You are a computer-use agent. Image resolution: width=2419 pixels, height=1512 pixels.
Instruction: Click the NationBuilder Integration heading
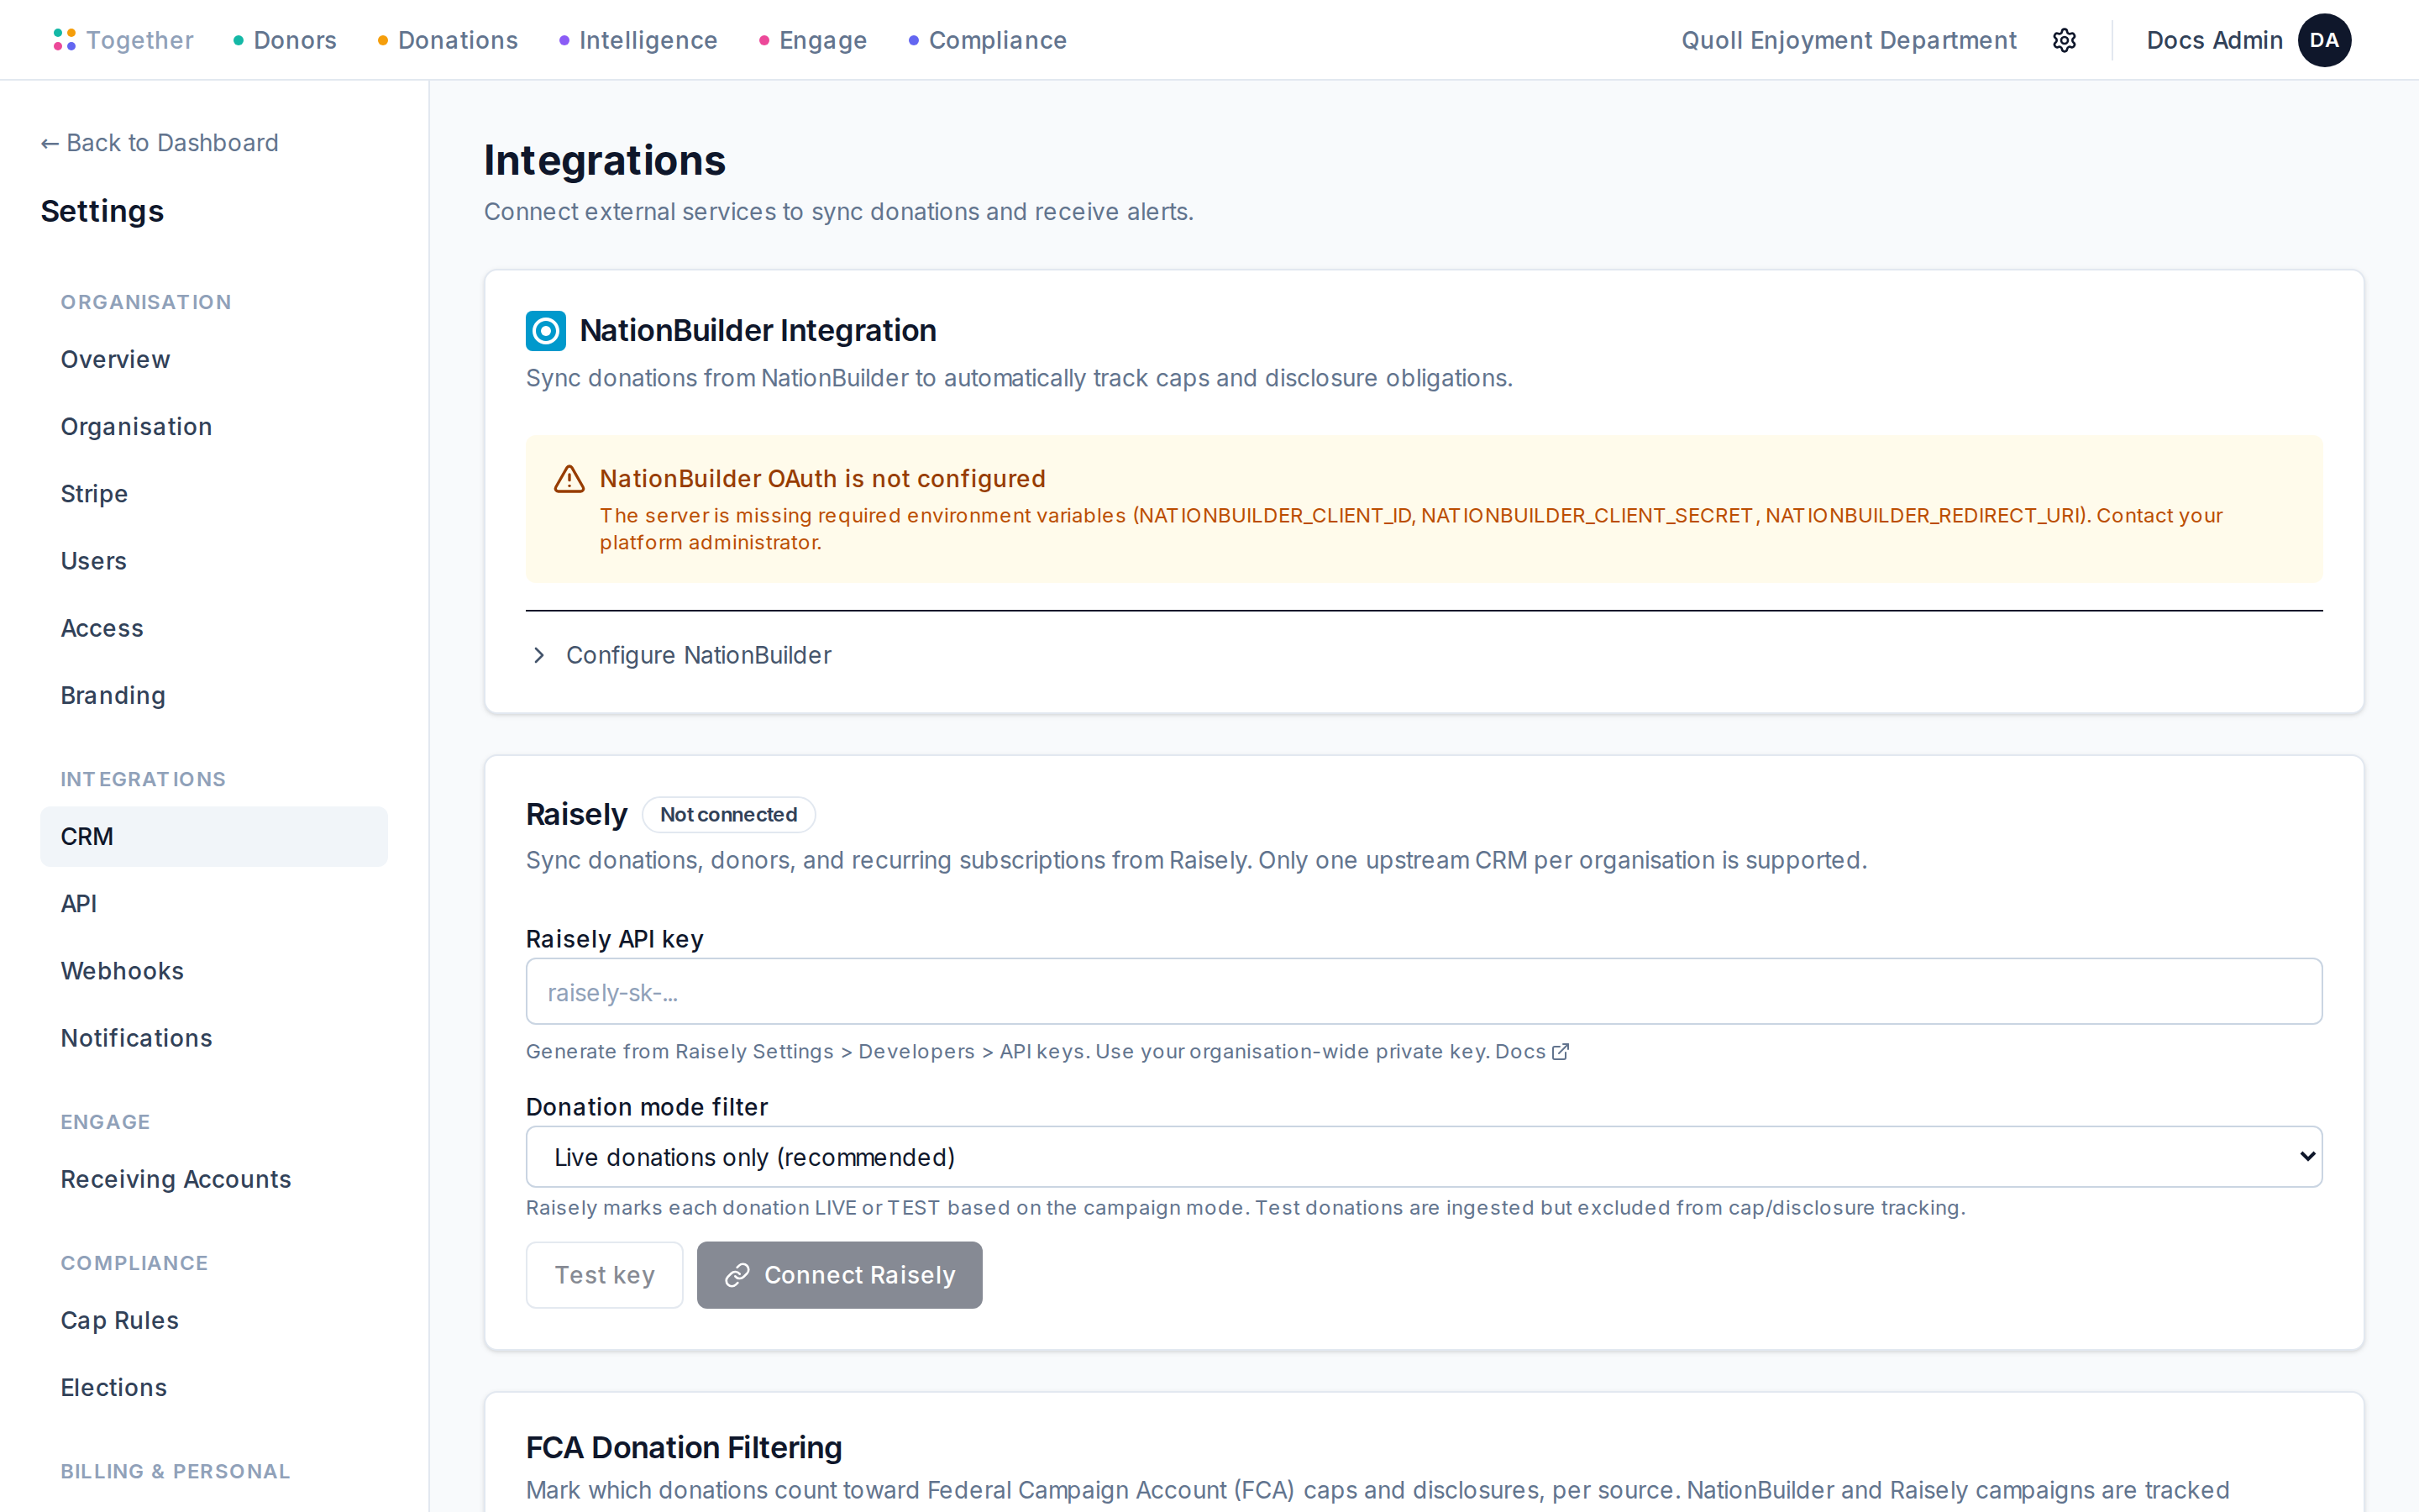[x=758, y=331]
